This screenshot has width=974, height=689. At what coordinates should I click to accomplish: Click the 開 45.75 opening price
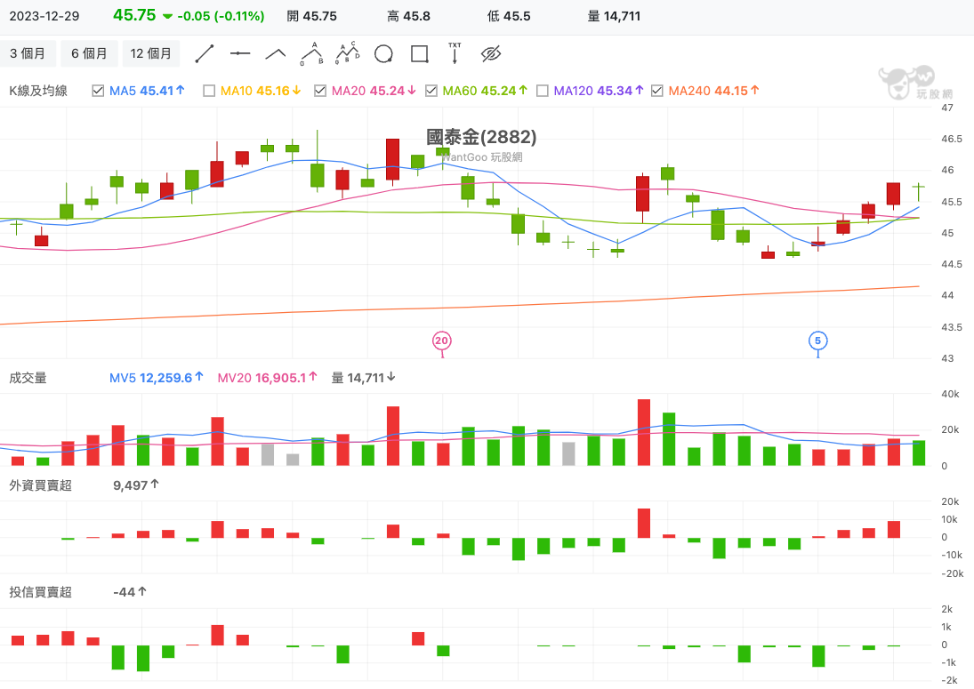tap(312, 16)
